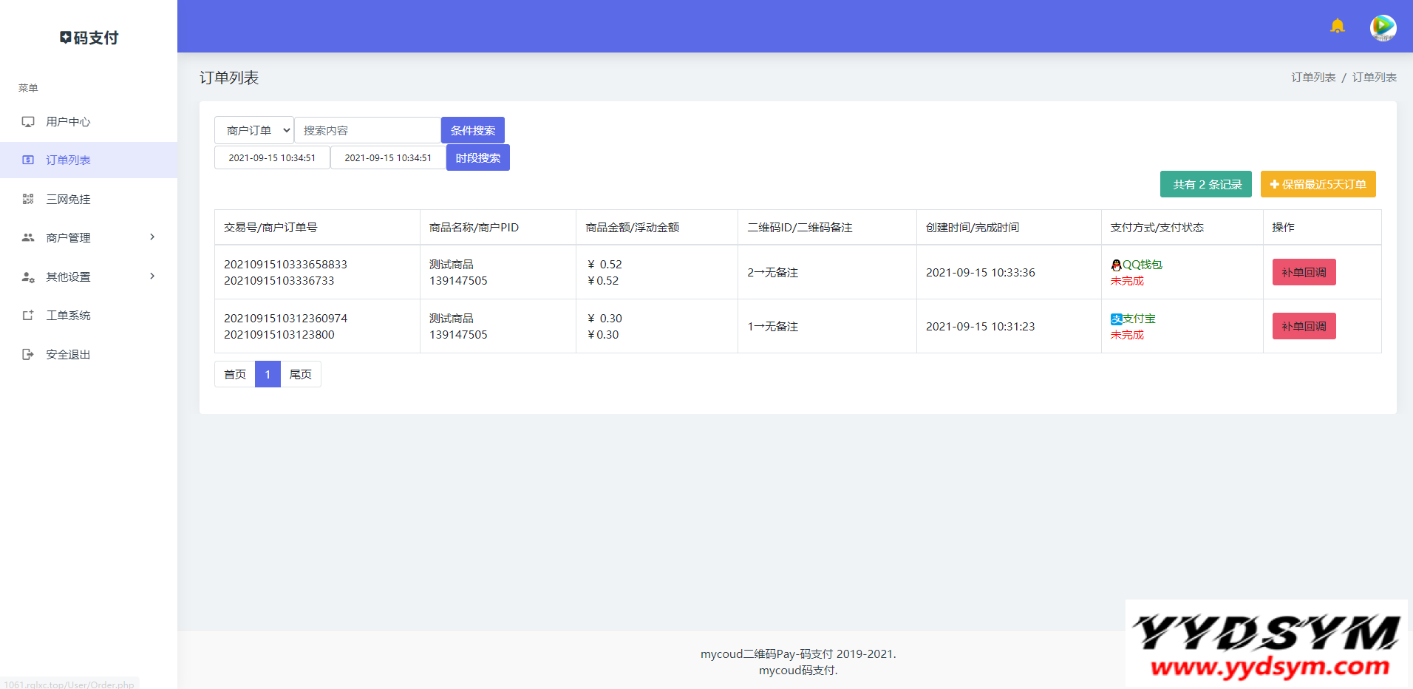
Task: Click 保留最近5天订单 button
Action: [1318, 185]
